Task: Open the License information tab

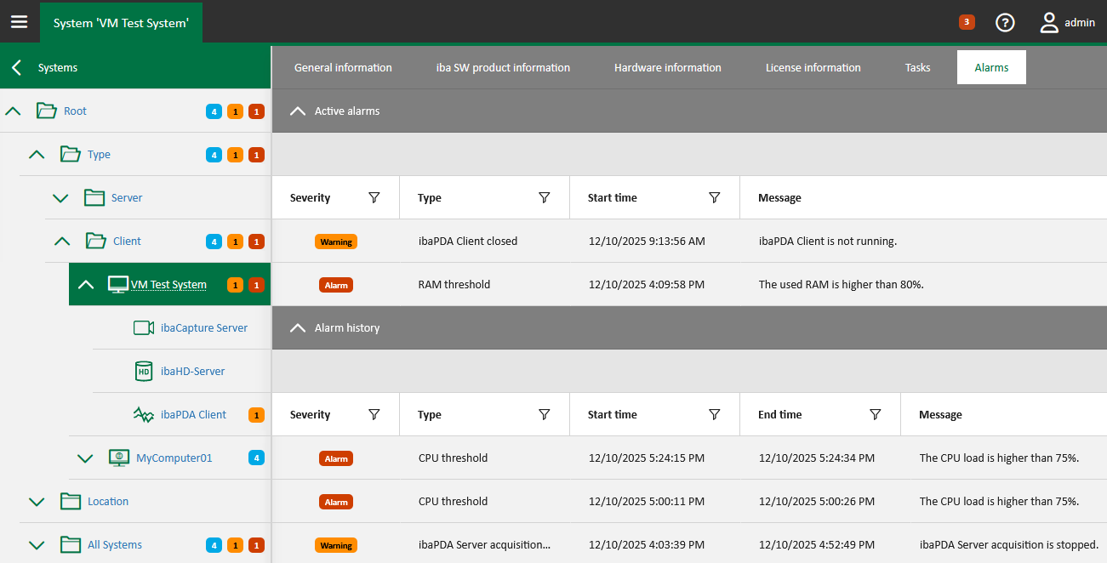Action: [813, 68]
